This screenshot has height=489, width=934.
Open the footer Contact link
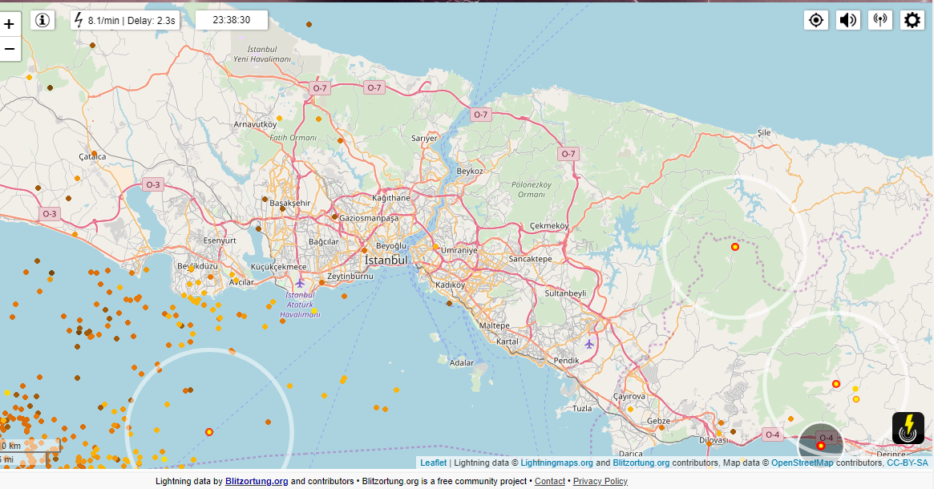550,481
